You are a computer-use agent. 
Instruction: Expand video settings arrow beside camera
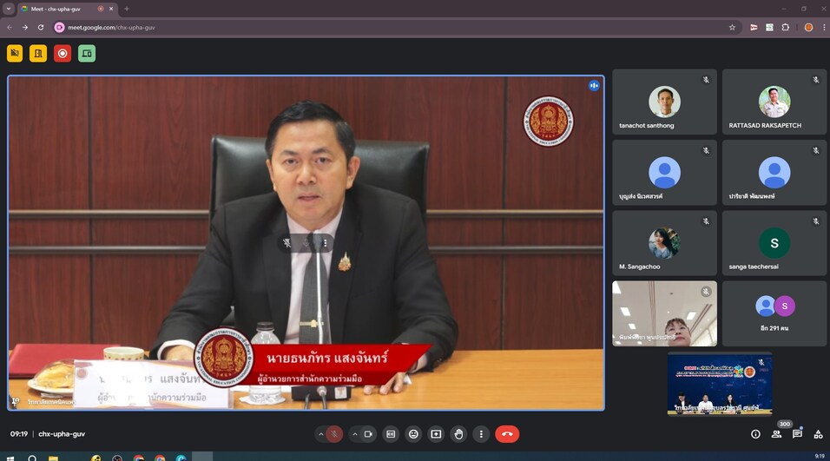click(x=354, y=434)
